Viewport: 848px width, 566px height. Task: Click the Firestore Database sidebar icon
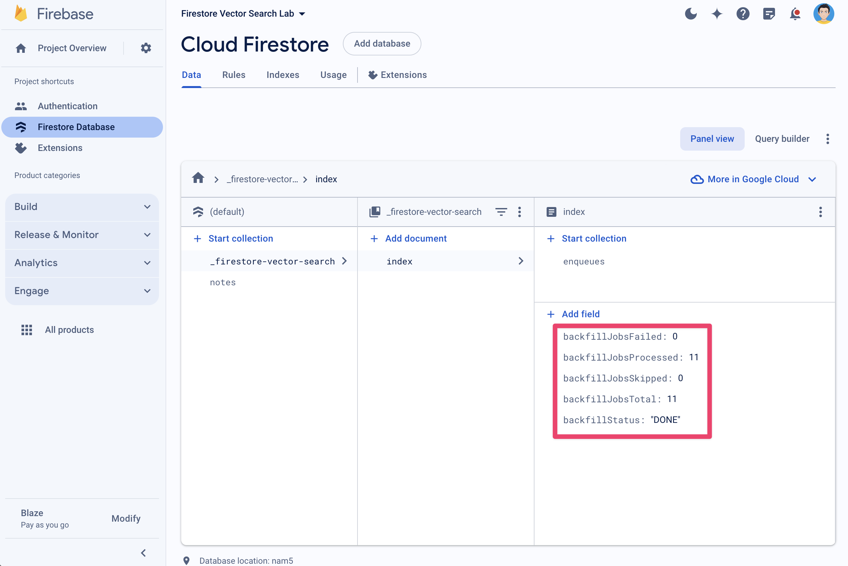20,127
